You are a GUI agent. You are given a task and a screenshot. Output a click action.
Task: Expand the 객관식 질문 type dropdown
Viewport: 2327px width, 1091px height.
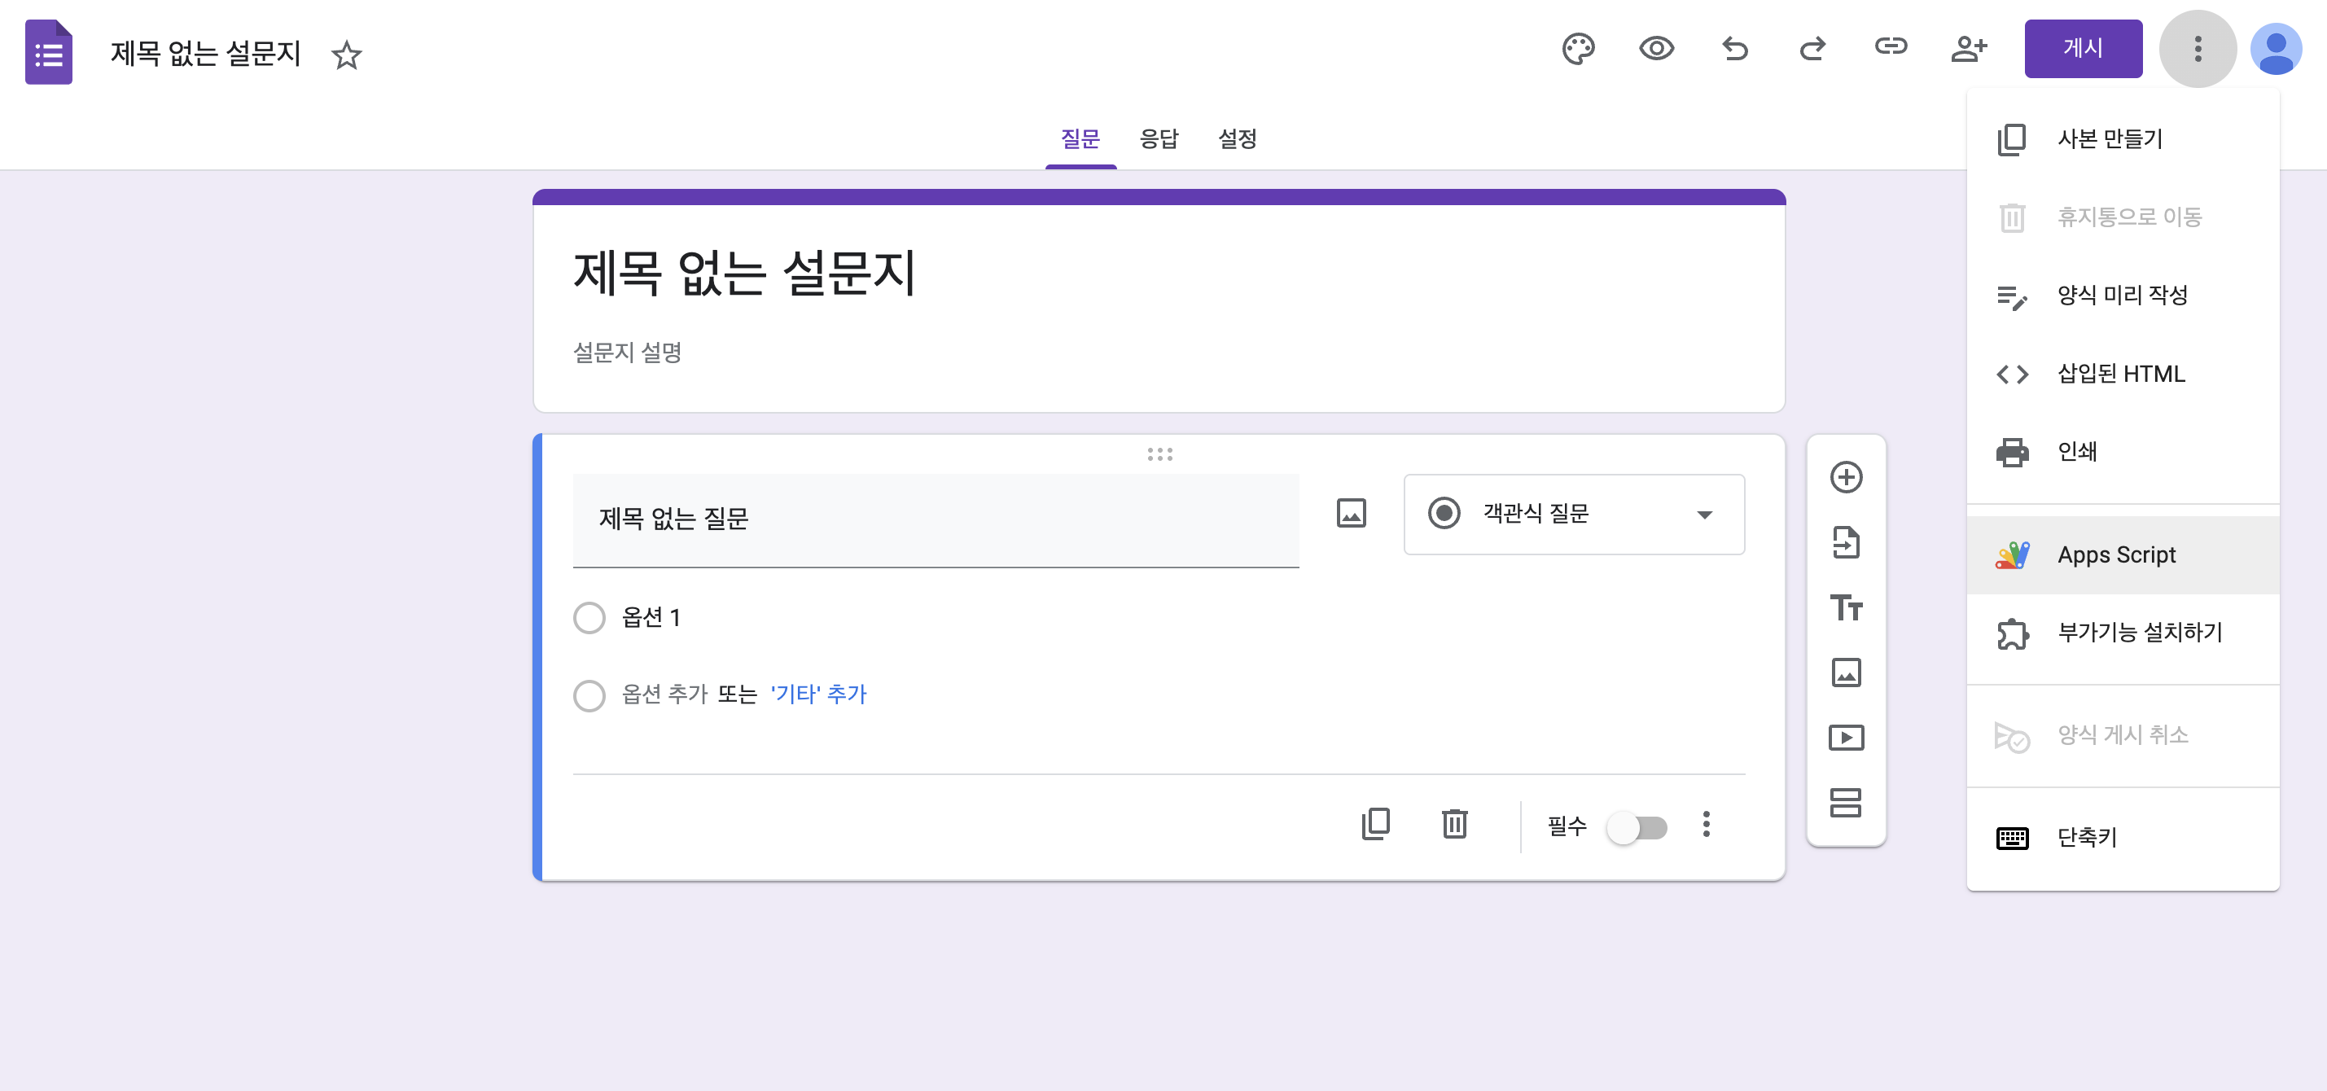(1574, 514)
